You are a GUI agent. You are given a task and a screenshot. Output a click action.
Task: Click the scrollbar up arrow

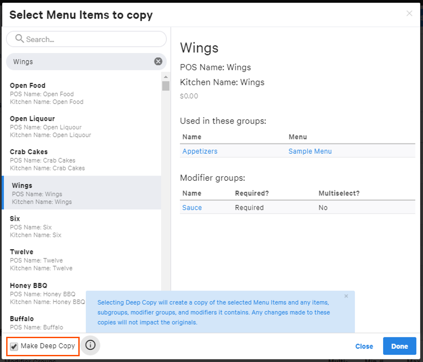166,76
